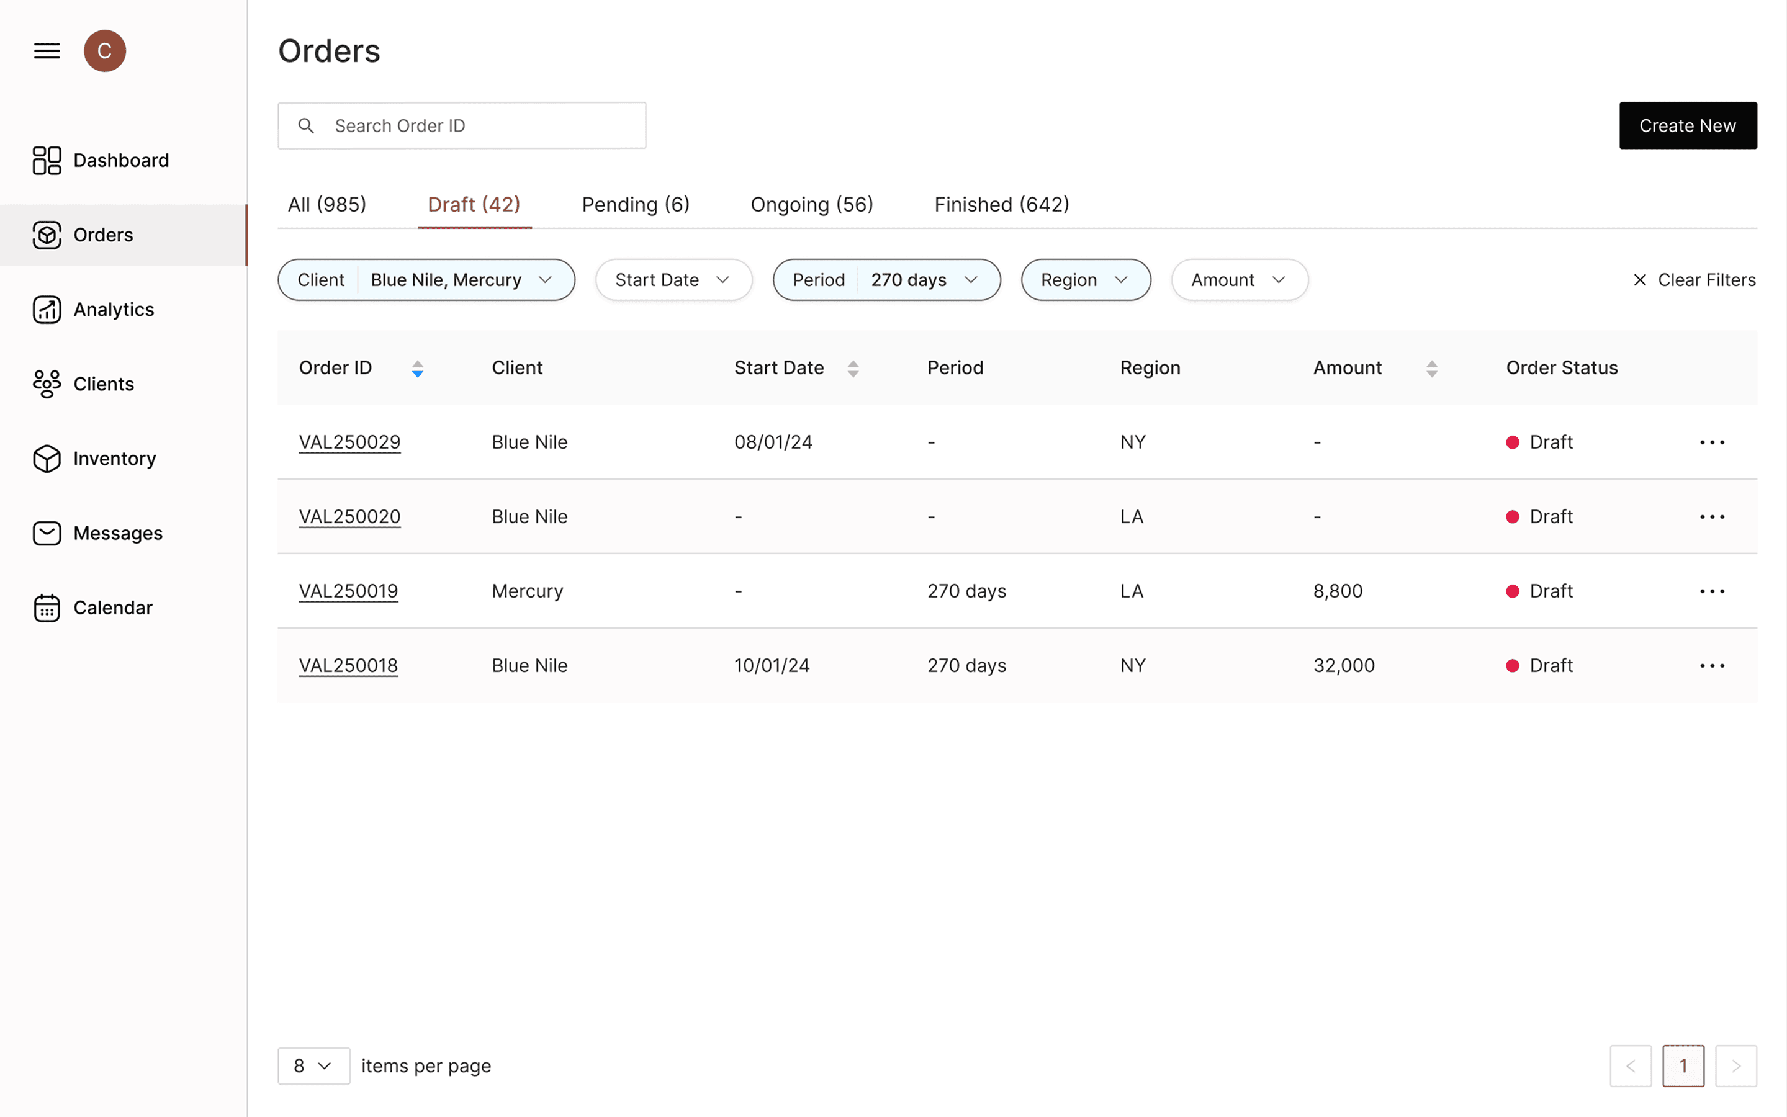This screenshot has width=1787, height=1117.
Task: Change items per page dropdown
Action: (x=313, y=1065)
